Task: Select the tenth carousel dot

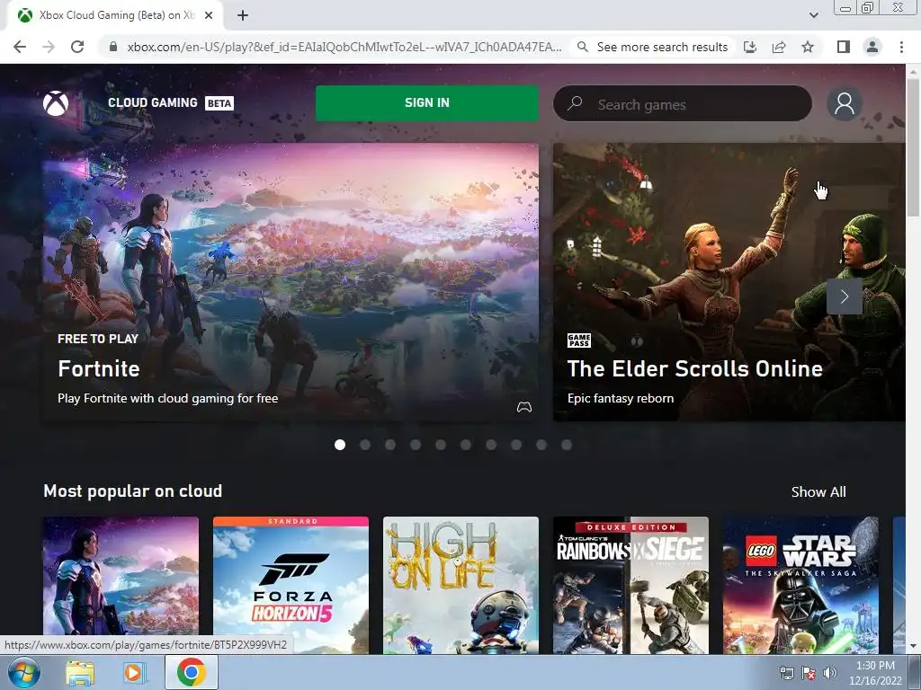Action: click(567, 445)
